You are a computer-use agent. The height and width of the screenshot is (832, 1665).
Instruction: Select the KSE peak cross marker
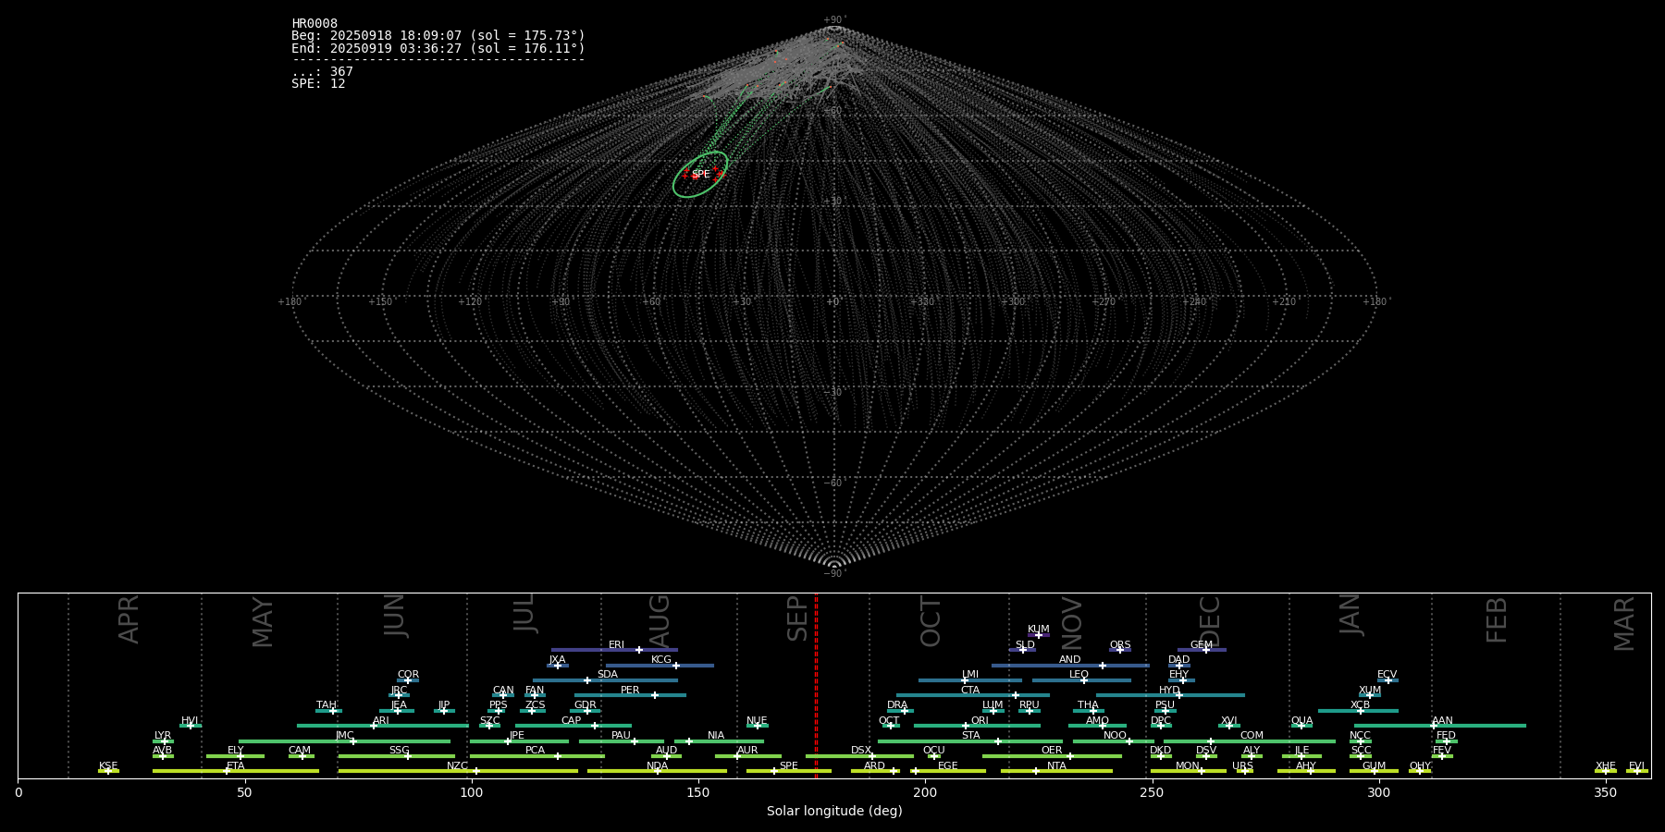coord(107,771)
